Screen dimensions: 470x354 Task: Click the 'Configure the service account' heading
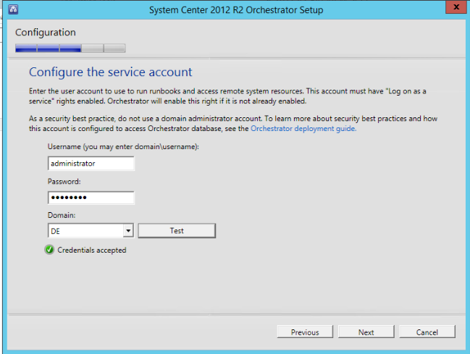click(x=110, y=72)
